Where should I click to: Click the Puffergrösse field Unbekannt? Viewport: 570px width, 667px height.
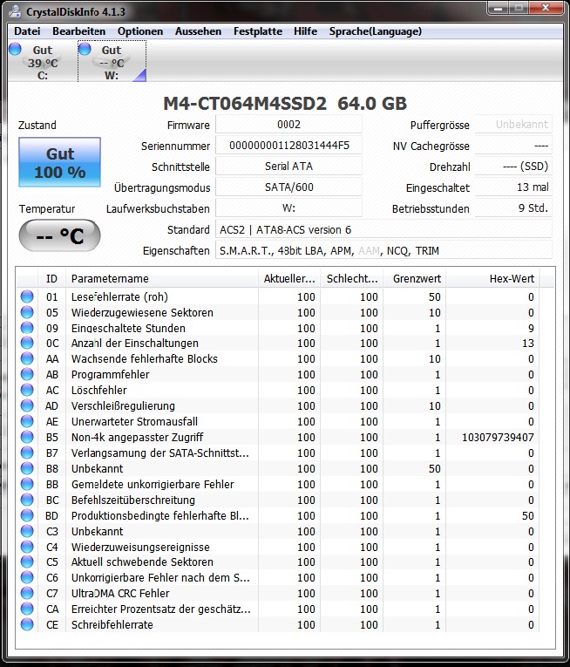coord(513,124)
